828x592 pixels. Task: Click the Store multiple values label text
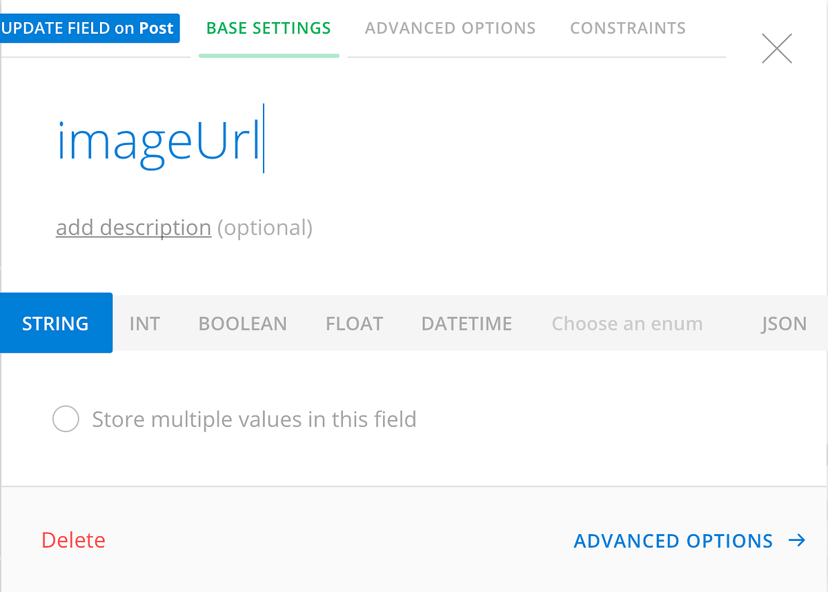[x=254, y=420]
